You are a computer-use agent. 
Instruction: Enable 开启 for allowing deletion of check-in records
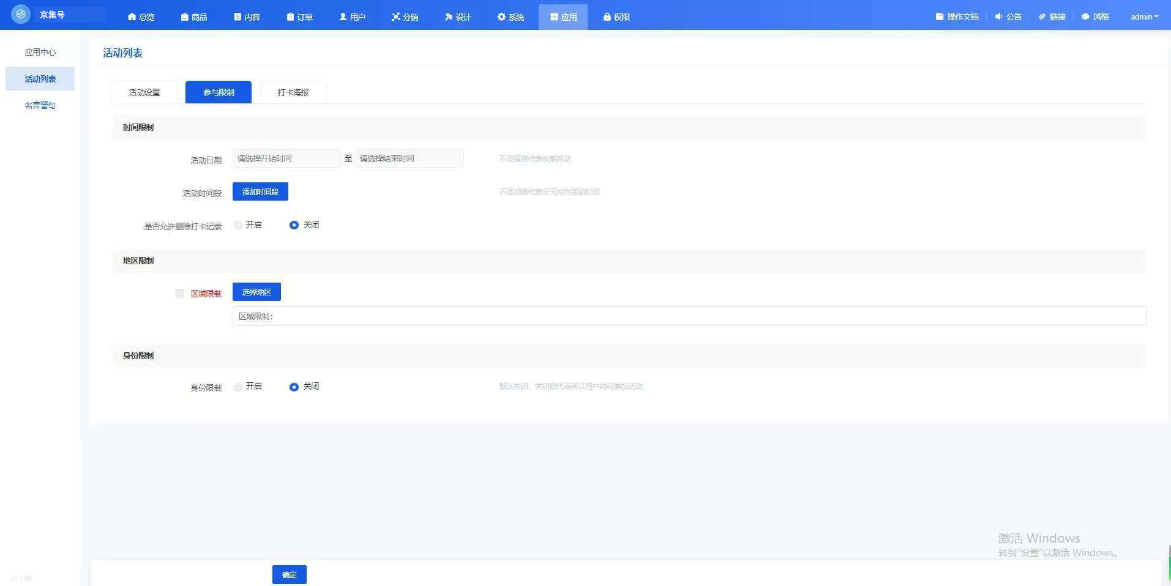(x=238, y=225)
